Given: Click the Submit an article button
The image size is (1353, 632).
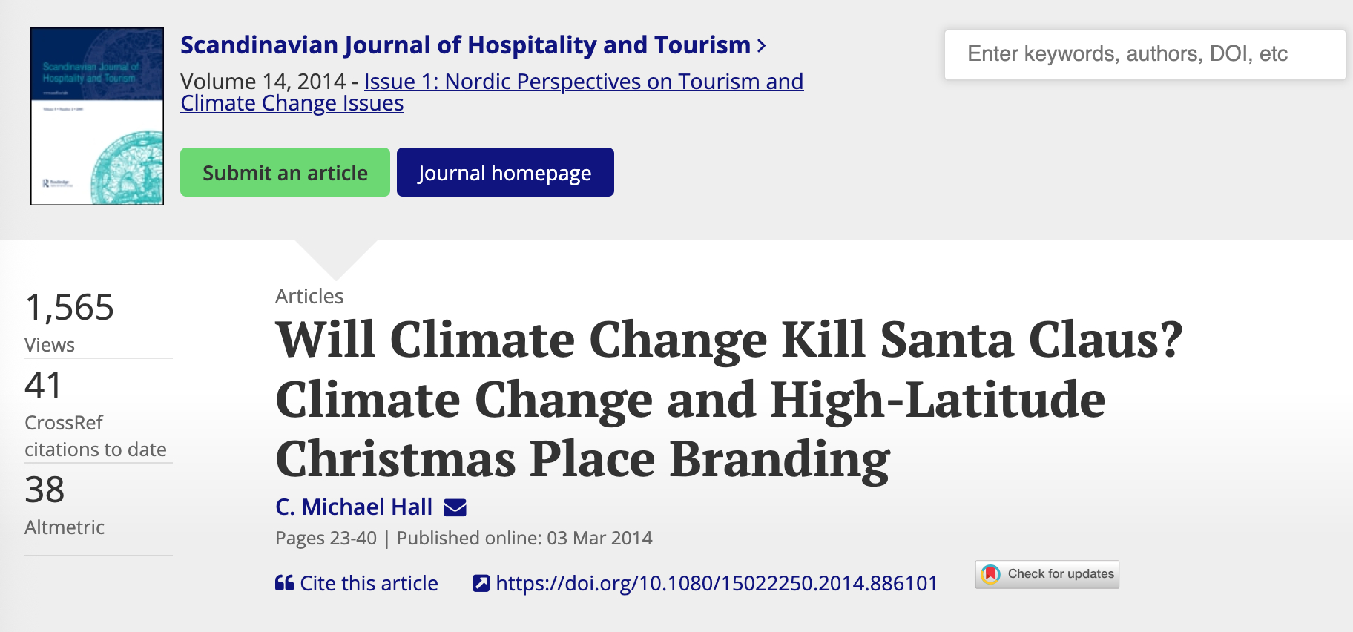Looking at the screenshot, I should tap(285, 173).
